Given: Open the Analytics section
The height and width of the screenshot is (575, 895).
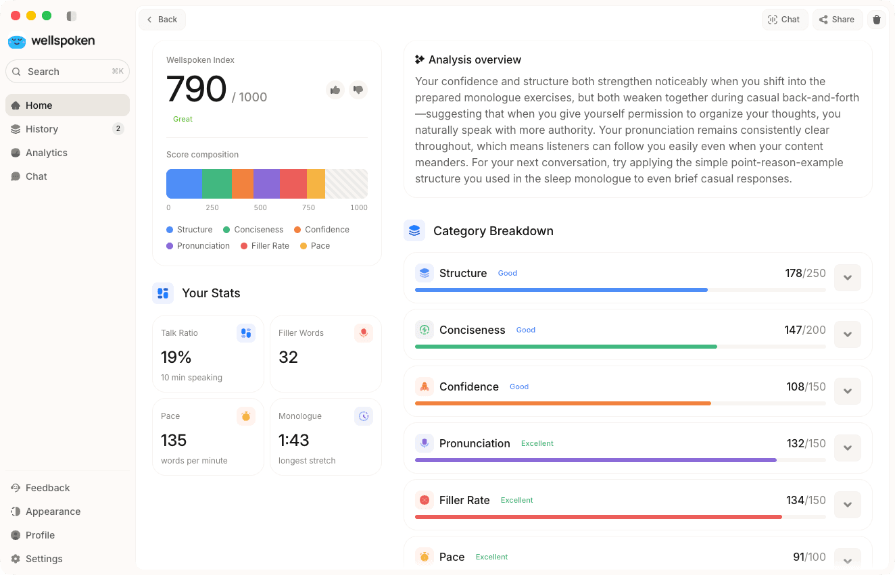Looking at the screenshot, I should click(47, 153).
